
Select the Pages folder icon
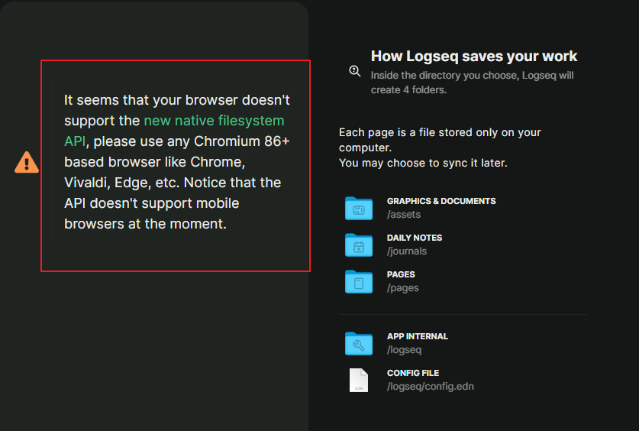point(359,282)
